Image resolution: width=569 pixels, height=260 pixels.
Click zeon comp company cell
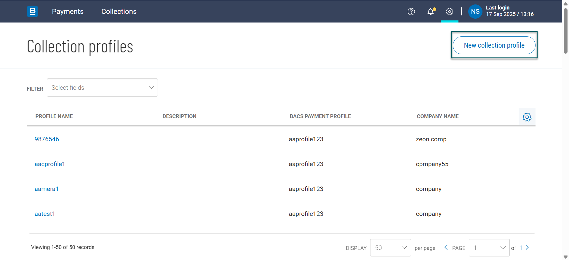coord(431,139)
